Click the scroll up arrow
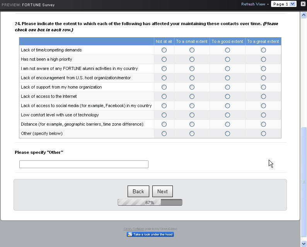 coord(304,14)
